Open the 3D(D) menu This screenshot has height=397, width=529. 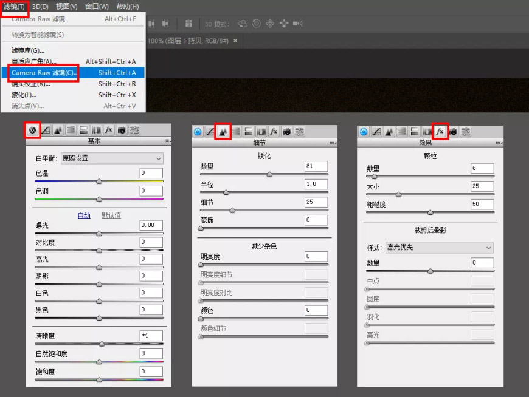pyautogui.click(x=41, y=7)
